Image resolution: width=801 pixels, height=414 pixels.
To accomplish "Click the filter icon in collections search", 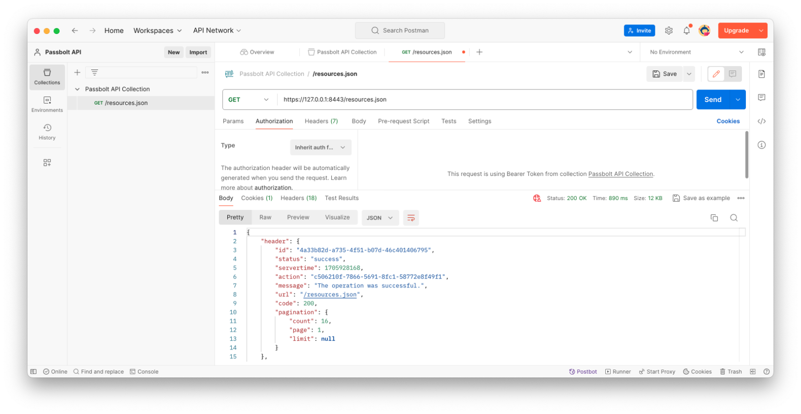I will point(95,72).
